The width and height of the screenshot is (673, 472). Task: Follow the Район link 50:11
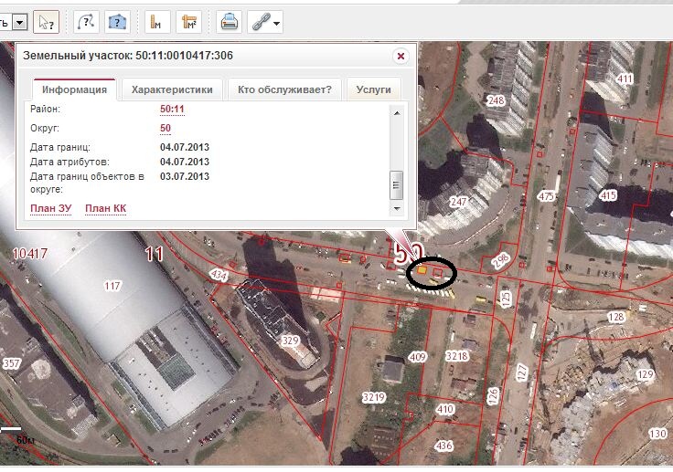coord(172,110)
